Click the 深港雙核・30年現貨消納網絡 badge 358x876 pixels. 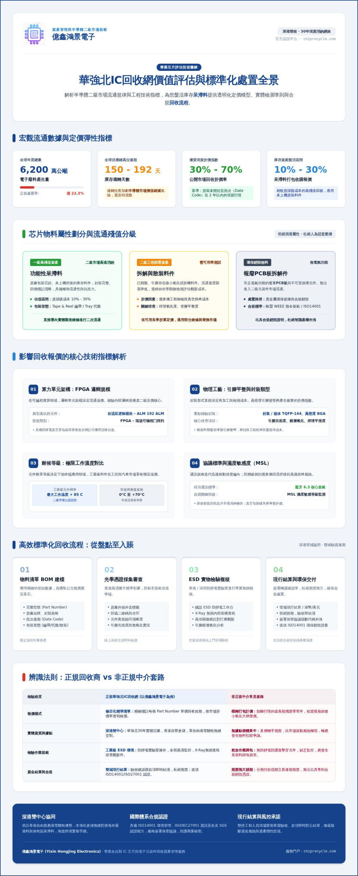point(306,31)
